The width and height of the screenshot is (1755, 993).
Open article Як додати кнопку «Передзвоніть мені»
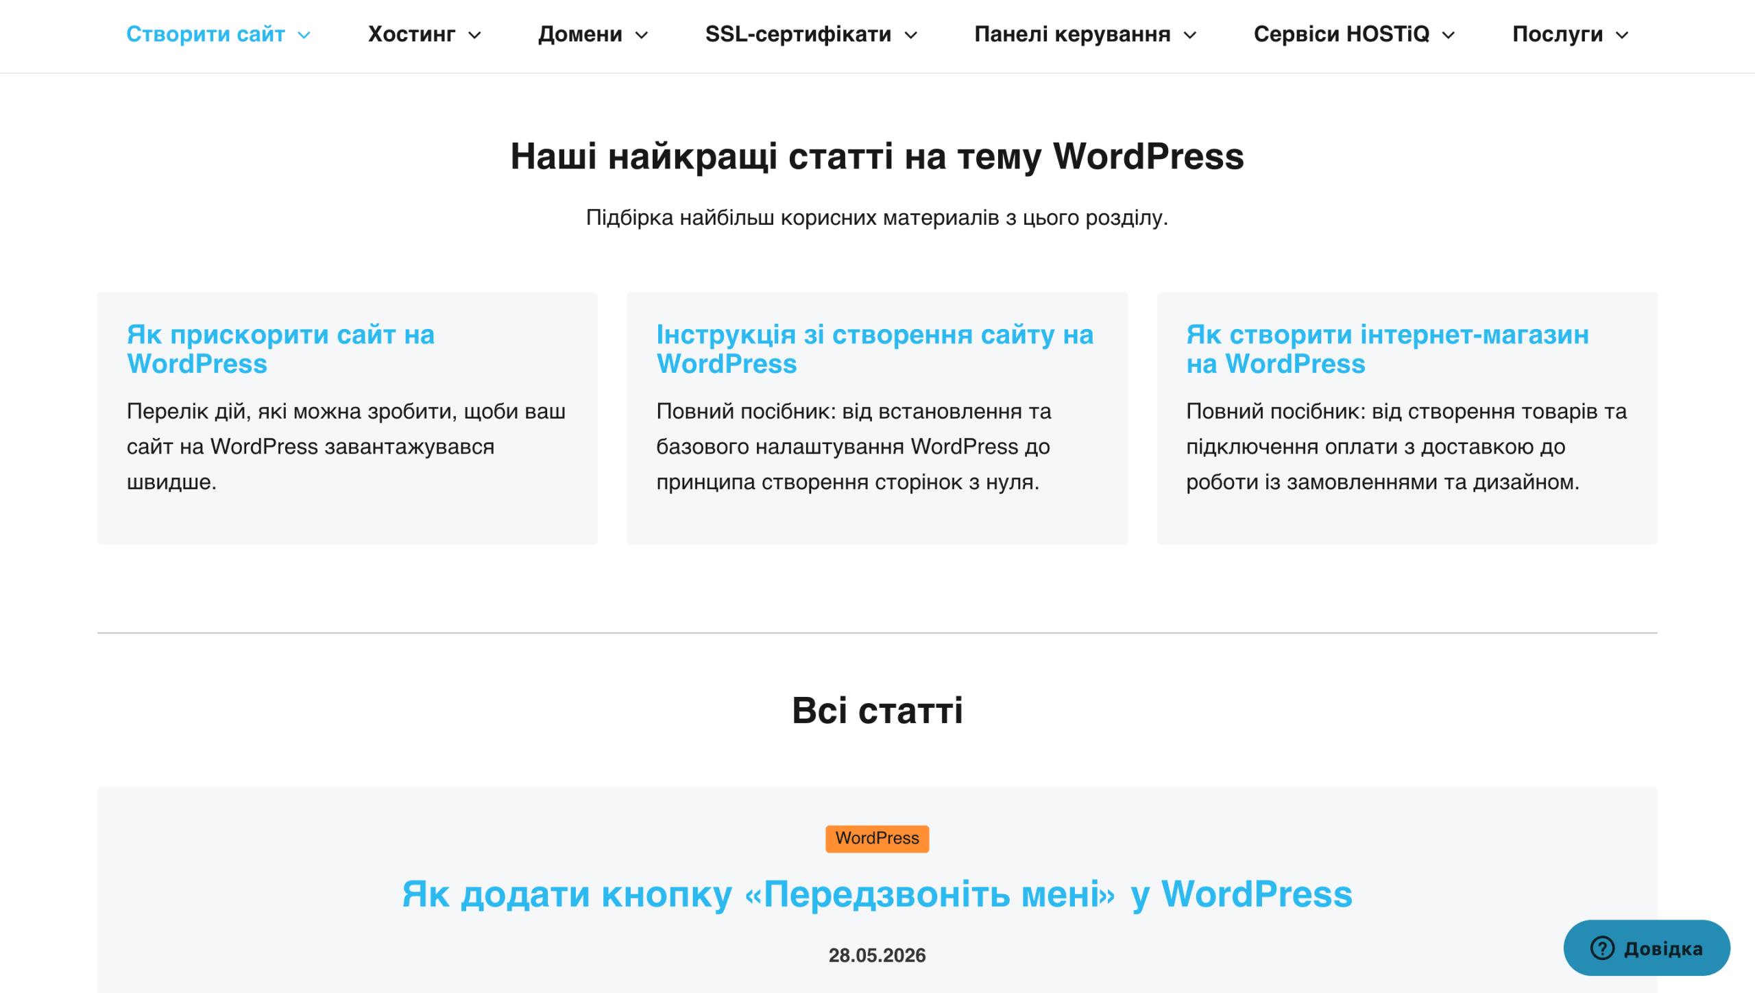[x=877, y=894]
